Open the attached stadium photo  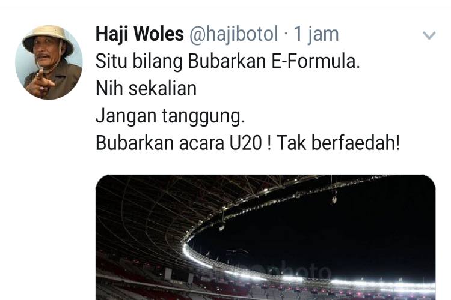click(x=265, y=237)
